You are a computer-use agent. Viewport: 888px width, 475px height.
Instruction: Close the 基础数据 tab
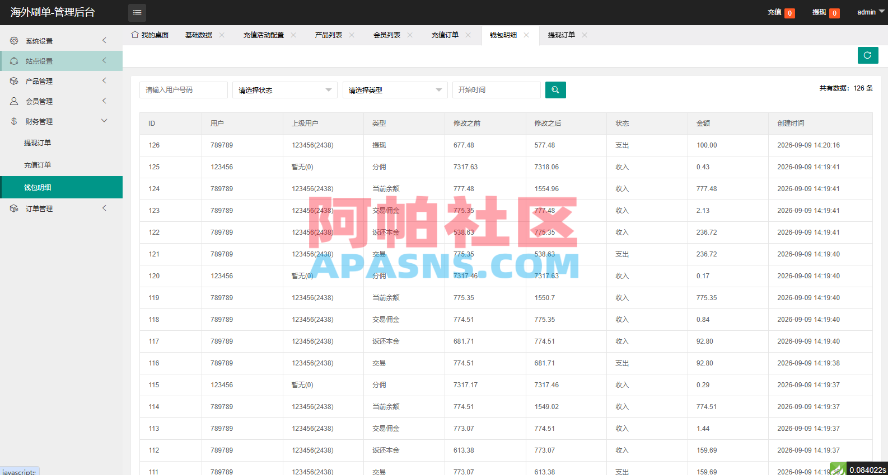[222, 35]
